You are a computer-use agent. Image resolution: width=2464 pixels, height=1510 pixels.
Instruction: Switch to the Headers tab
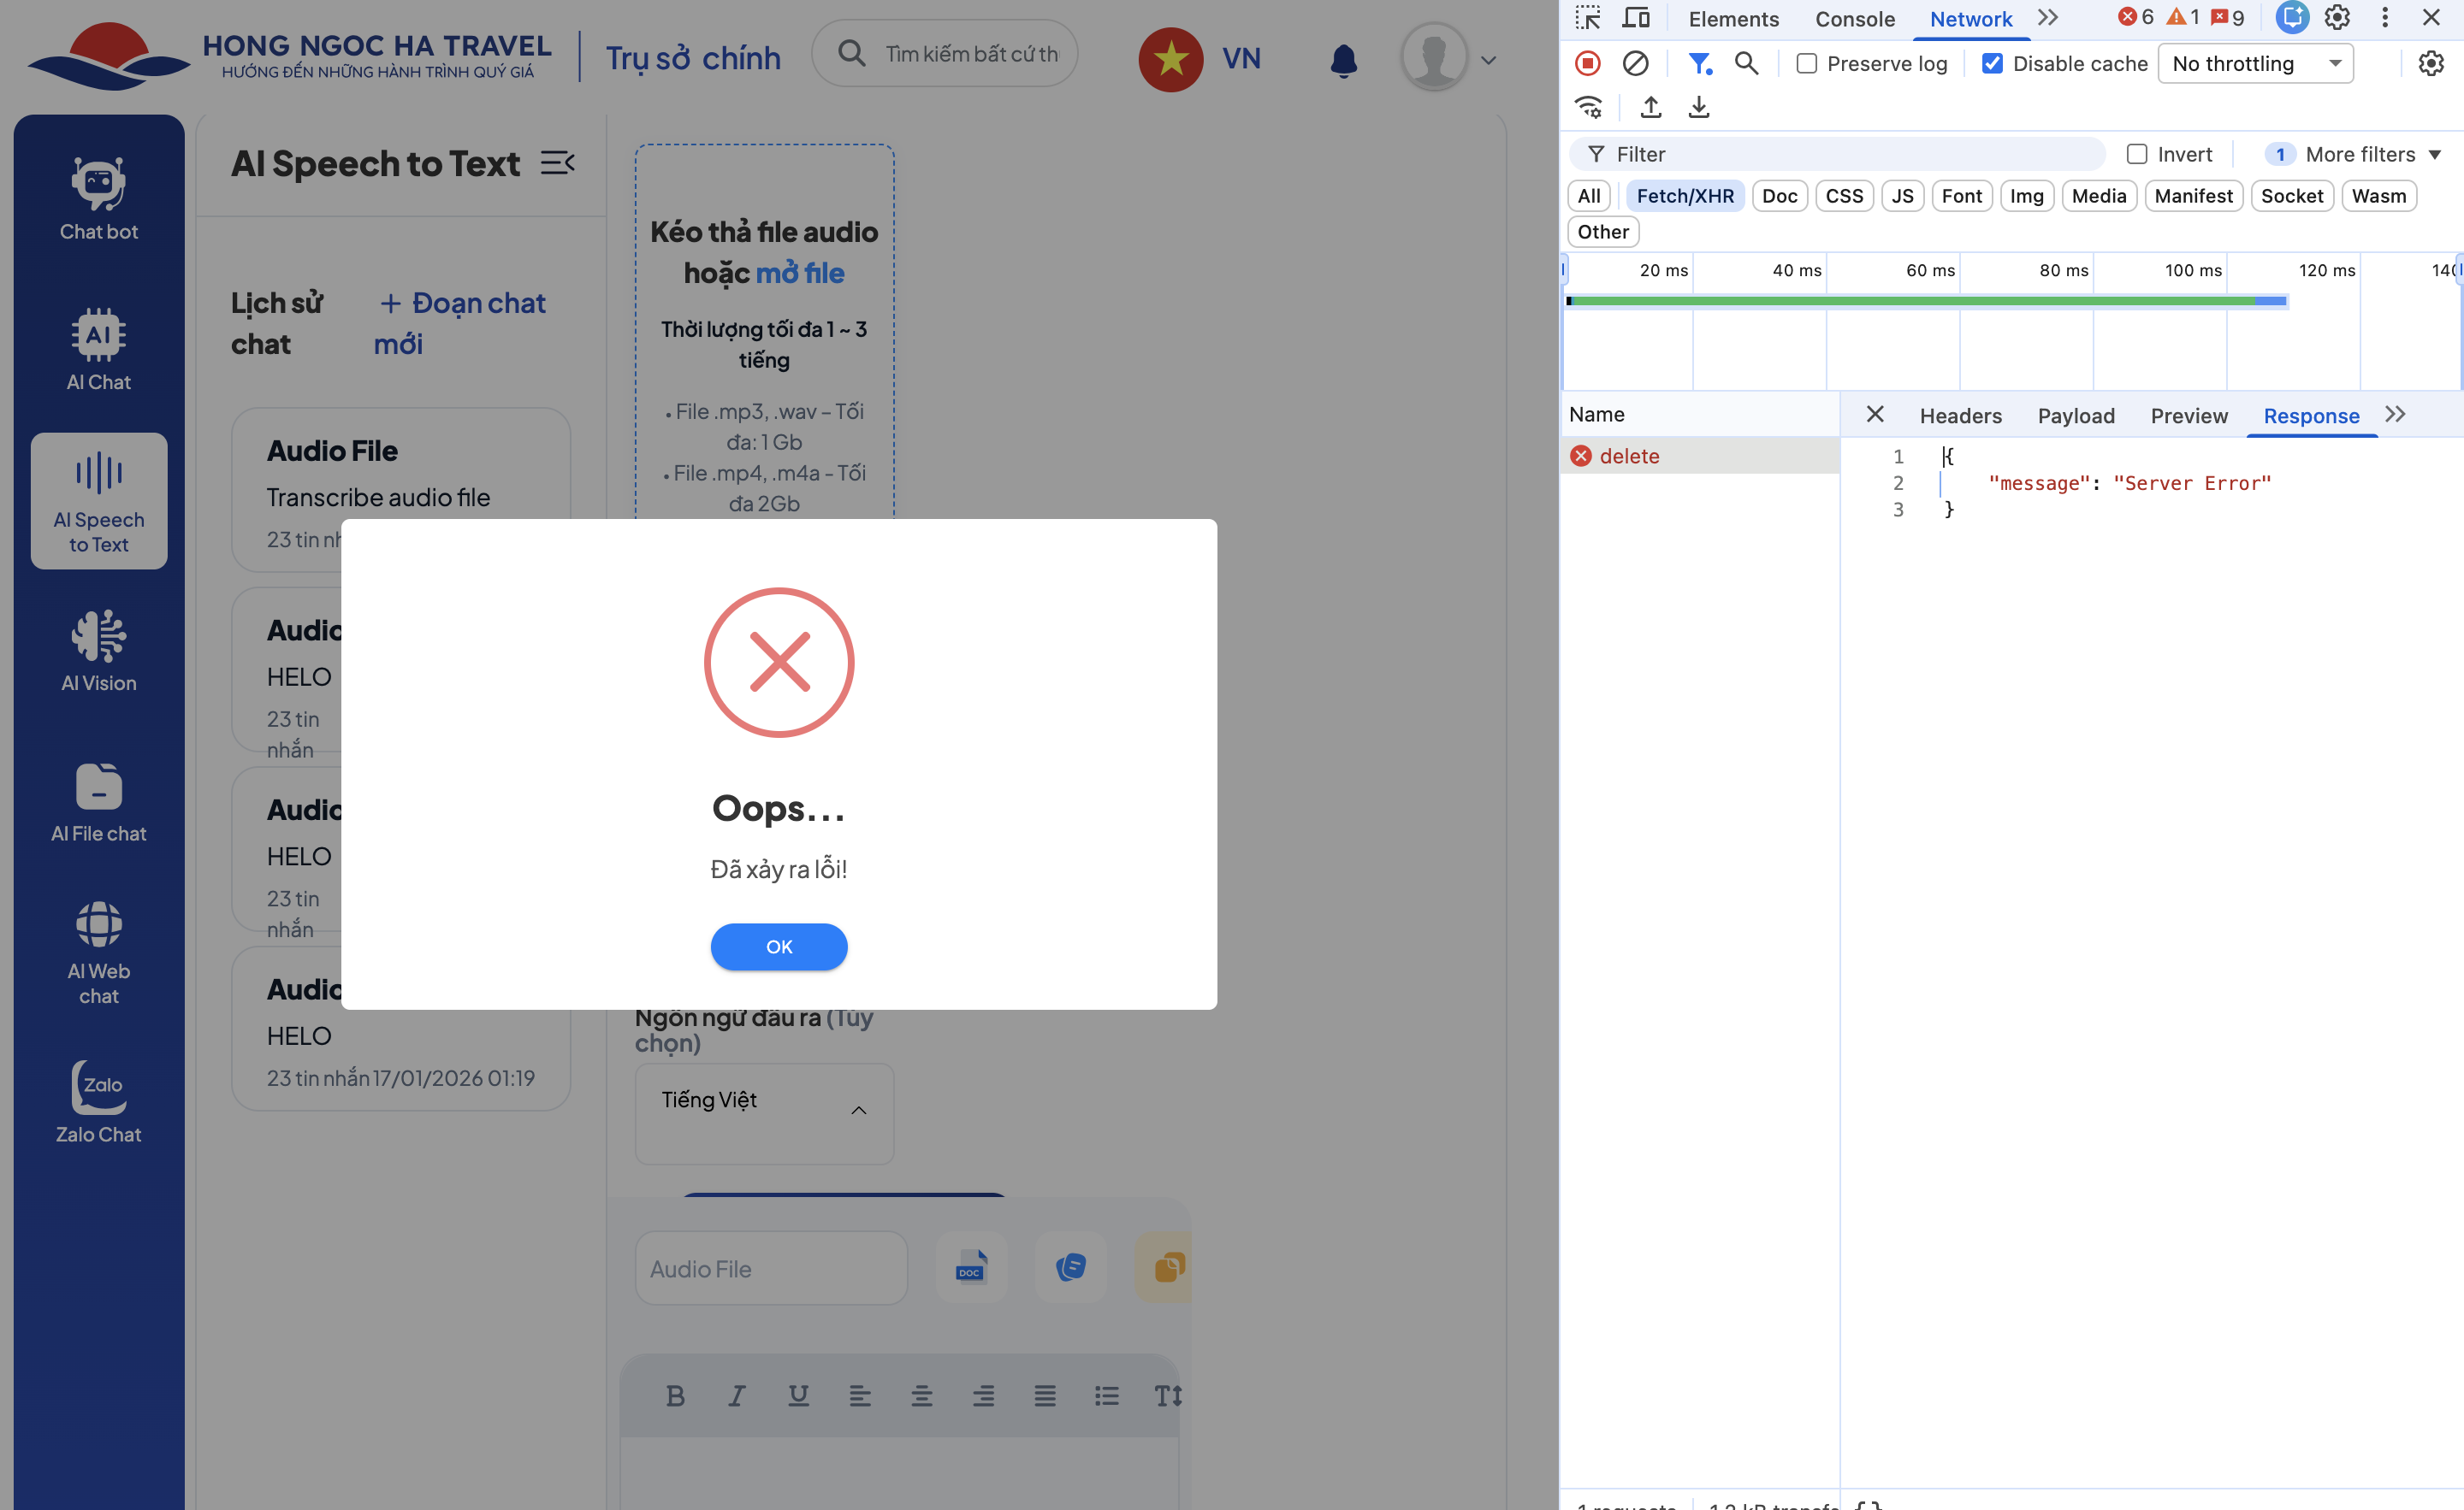tap(1960, 416)
